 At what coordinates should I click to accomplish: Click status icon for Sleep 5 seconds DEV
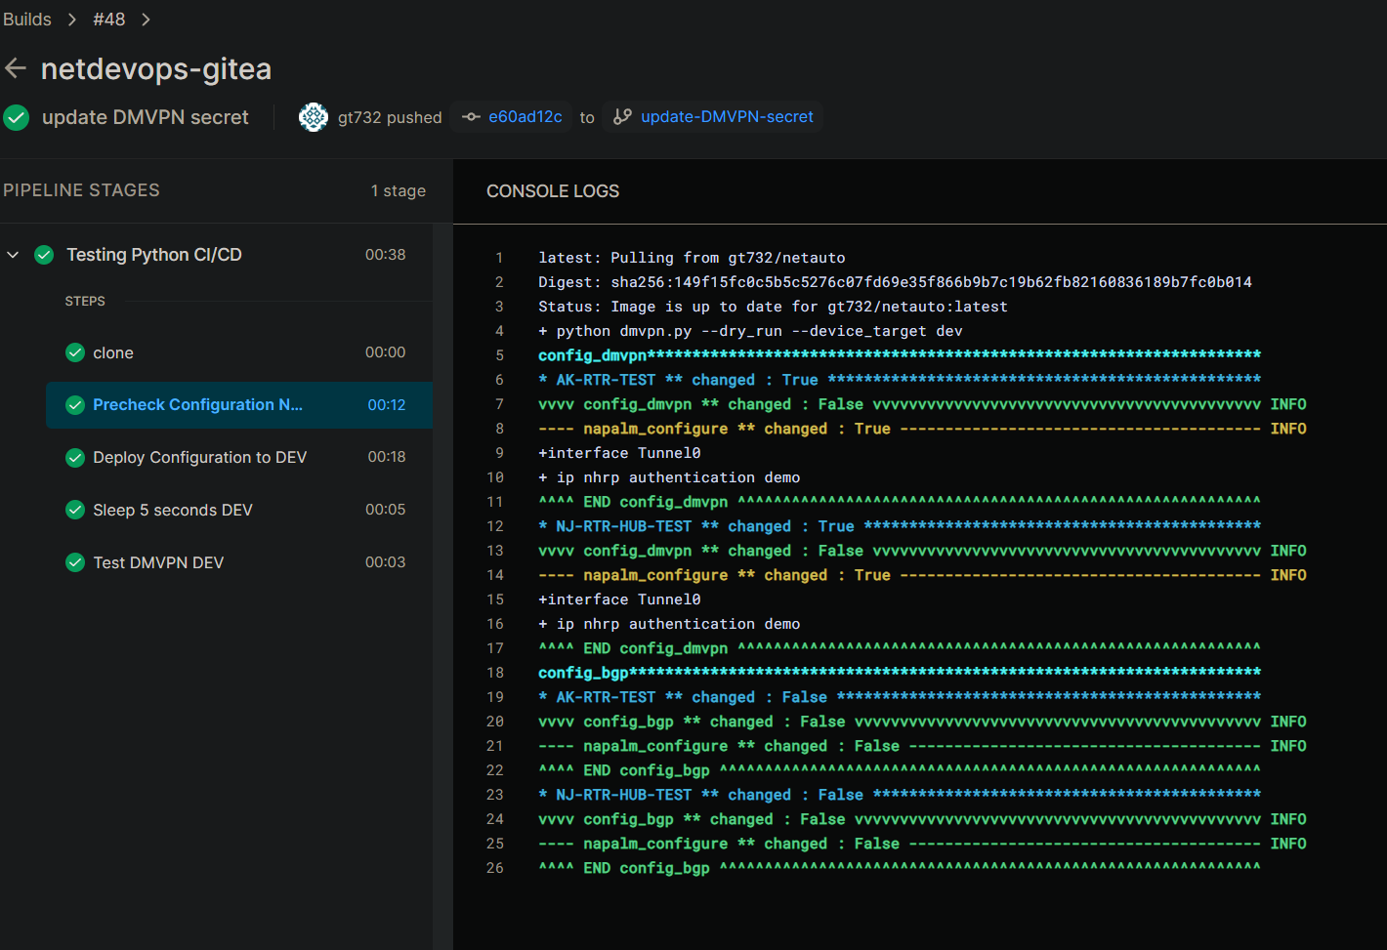point(75,510)
